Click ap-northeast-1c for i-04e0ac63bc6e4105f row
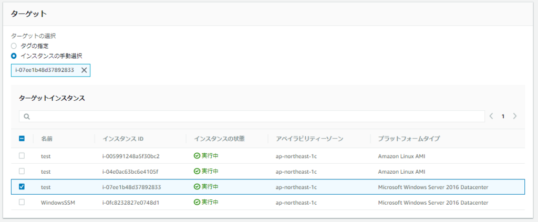The width and height of the screenshot is (538, 222). pyautogui.click(x=296, y=171)
